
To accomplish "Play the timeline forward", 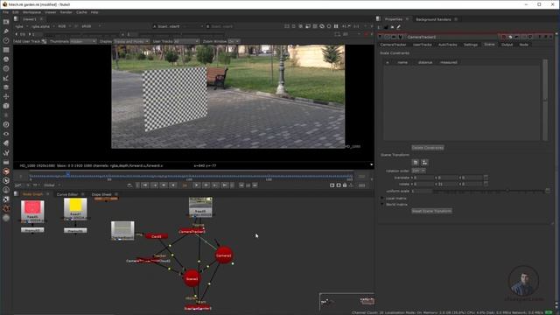I will point(196,185).
